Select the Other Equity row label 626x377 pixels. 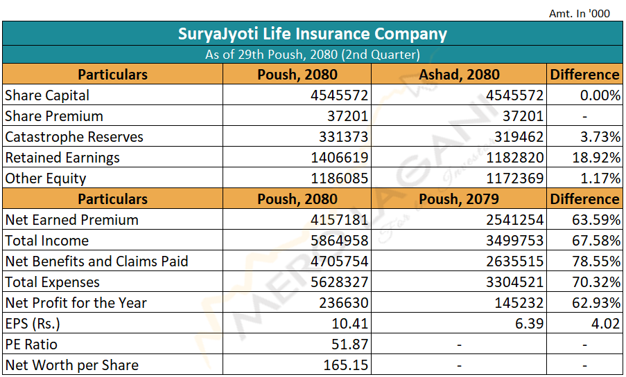point(46,178)
